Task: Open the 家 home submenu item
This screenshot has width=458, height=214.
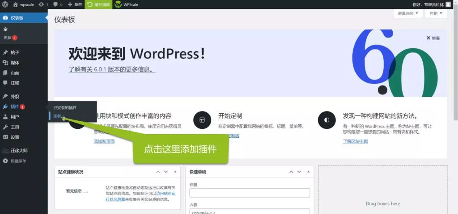Action: click(x=5, y=29)
